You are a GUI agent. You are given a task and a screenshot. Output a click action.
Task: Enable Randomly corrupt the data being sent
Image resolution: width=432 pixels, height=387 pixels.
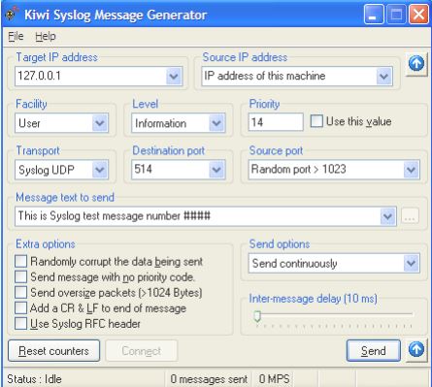pos(20,261)
